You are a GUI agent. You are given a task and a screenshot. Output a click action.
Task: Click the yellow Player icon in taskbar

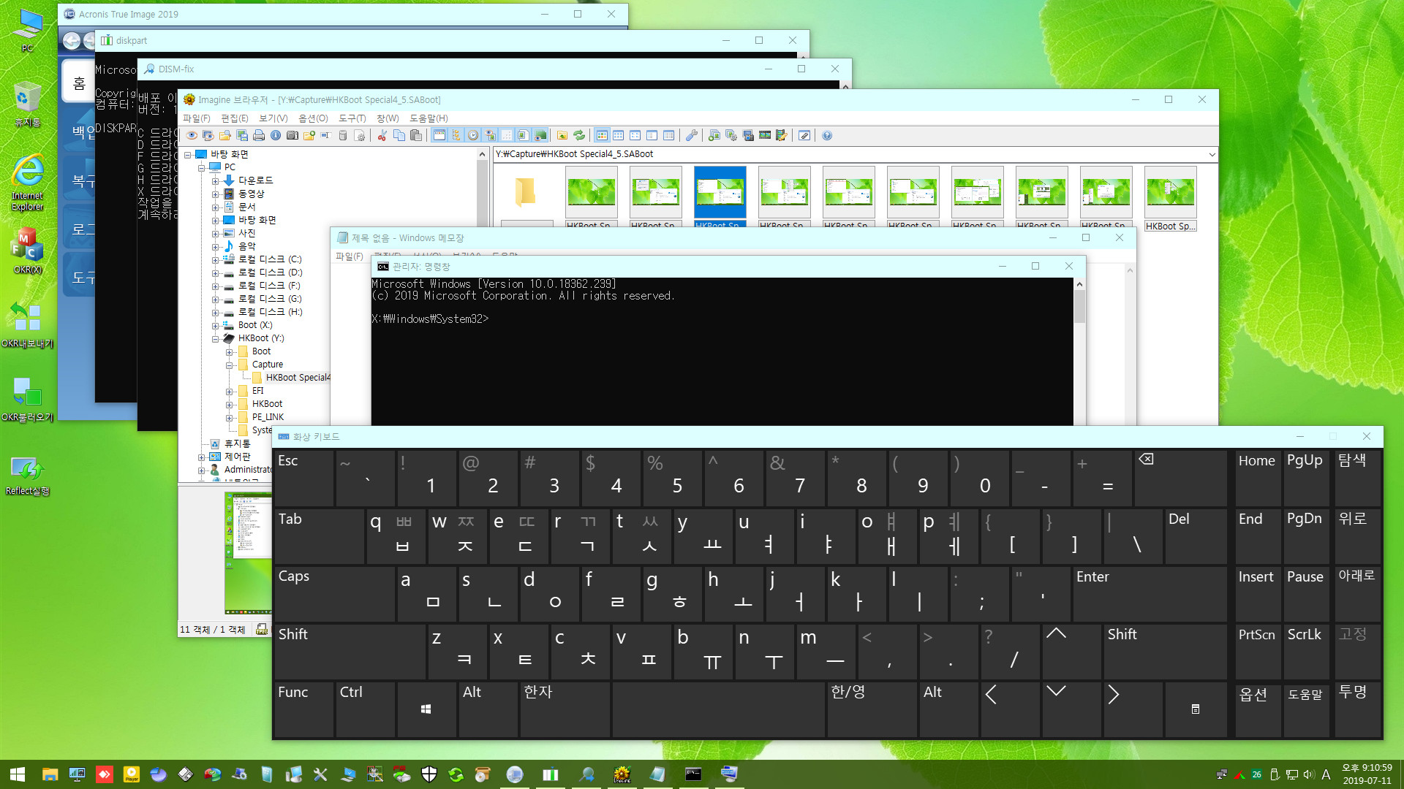132,774
